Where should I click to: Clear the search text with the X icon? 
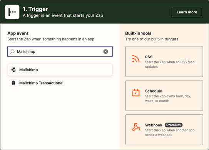(106, 51)
